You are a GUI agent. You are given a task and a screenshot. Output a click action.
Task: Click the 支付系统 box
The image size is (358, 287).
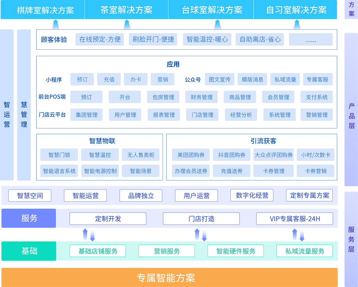coord(317,97)
